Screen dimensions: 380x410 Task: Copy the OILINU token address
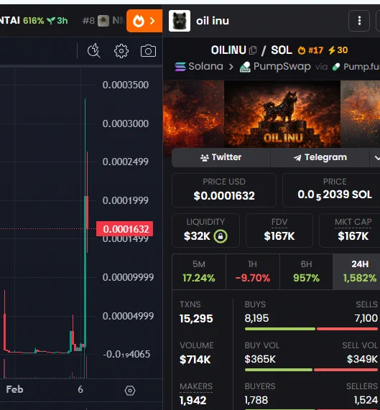pyautogui.click(x=253, y=50)
